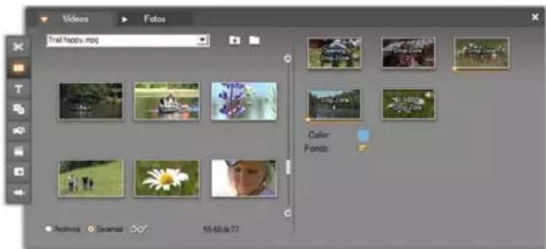Open the highlighted orange video album sidebar icon
This screenshot has height=249, width=546.
pos(18,67)
